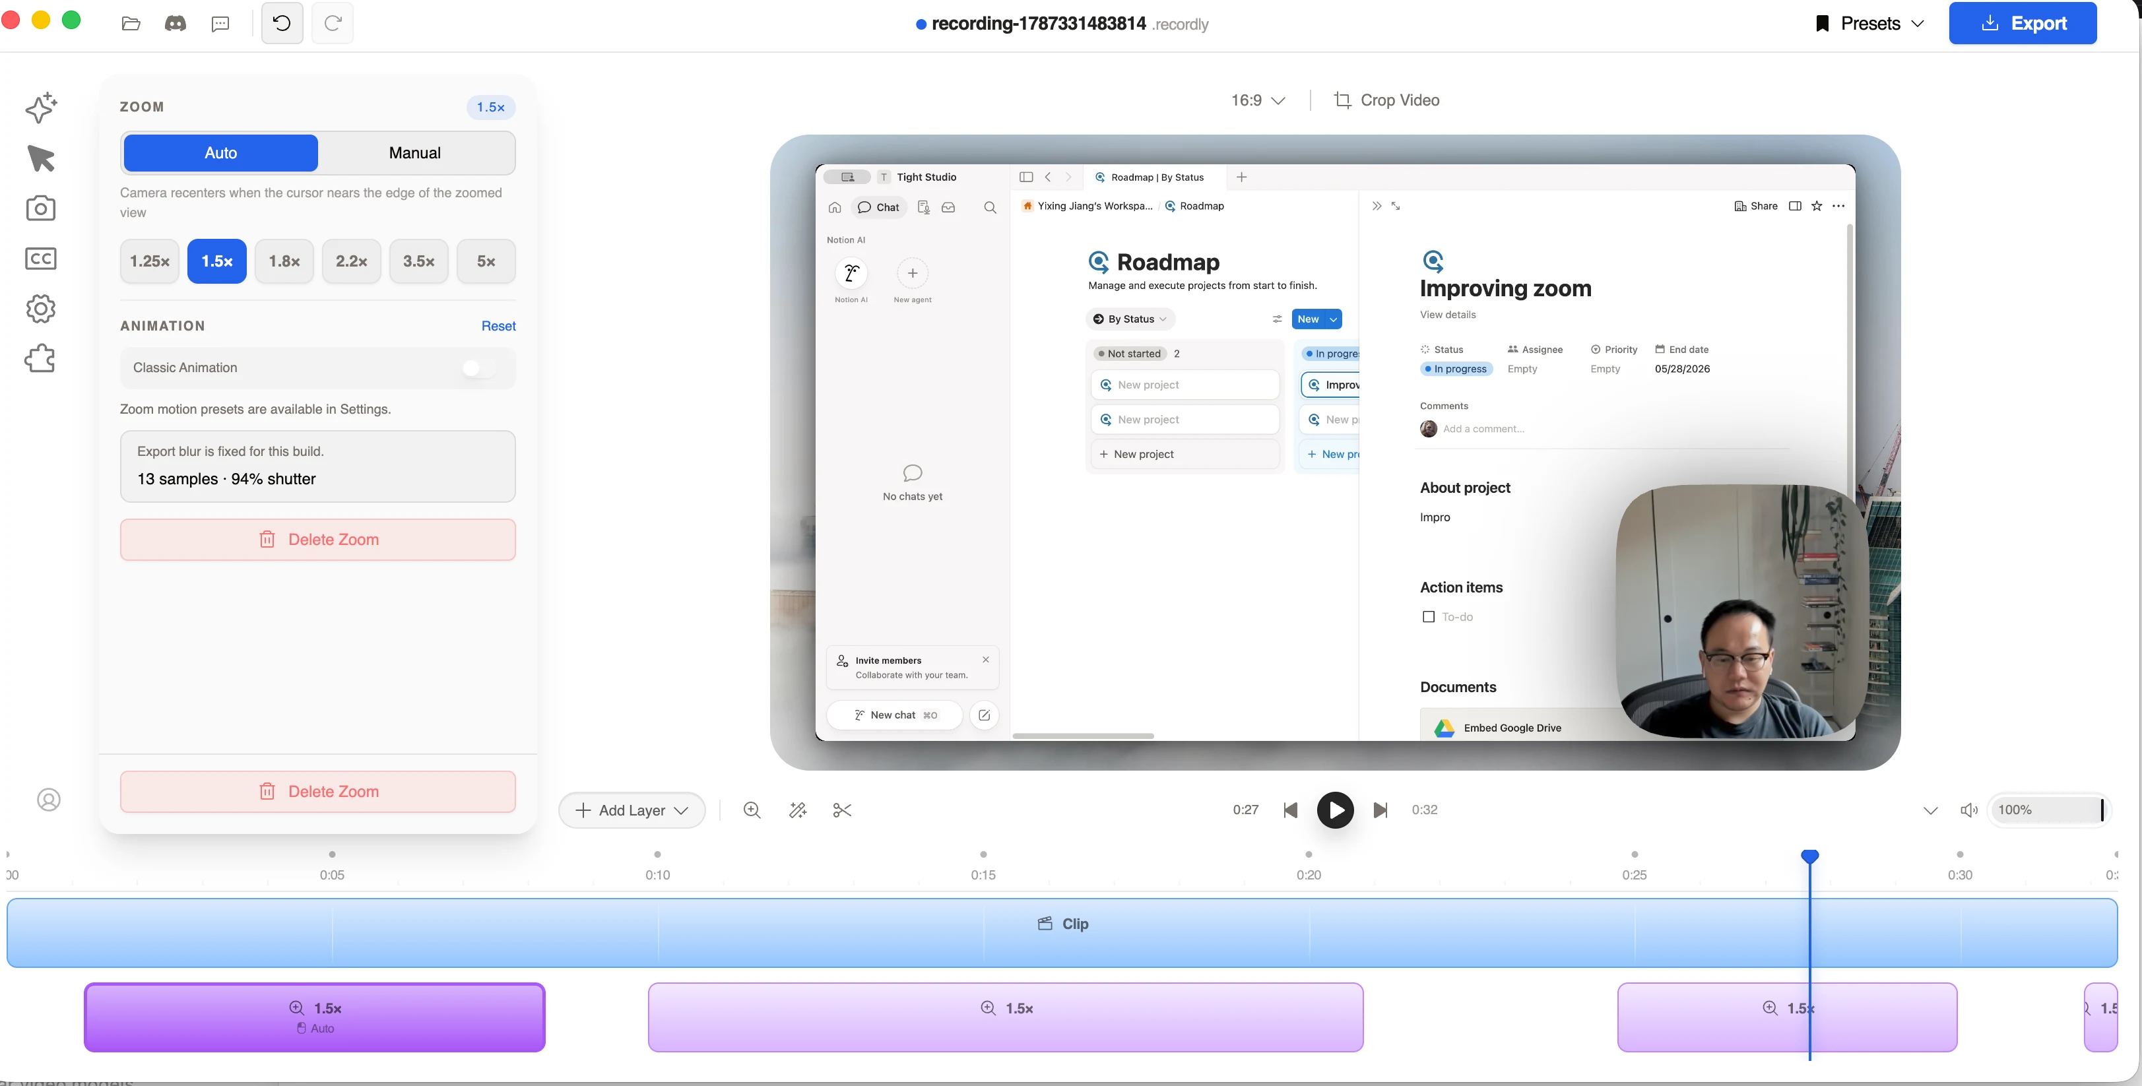2142x1086 pixels.
Task: Click the Export button
Action: [2023, 23]
